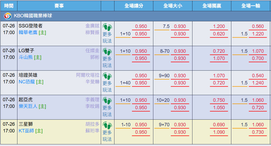The width and height of the screenshot is (271, 146).
Task: Open footprint icon for 培證英雄 match
Action: 107,76
